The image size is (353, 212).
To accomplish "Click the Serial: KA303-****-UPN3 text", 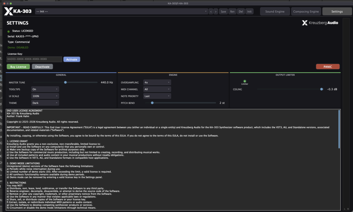I will (x=23, y=36).
